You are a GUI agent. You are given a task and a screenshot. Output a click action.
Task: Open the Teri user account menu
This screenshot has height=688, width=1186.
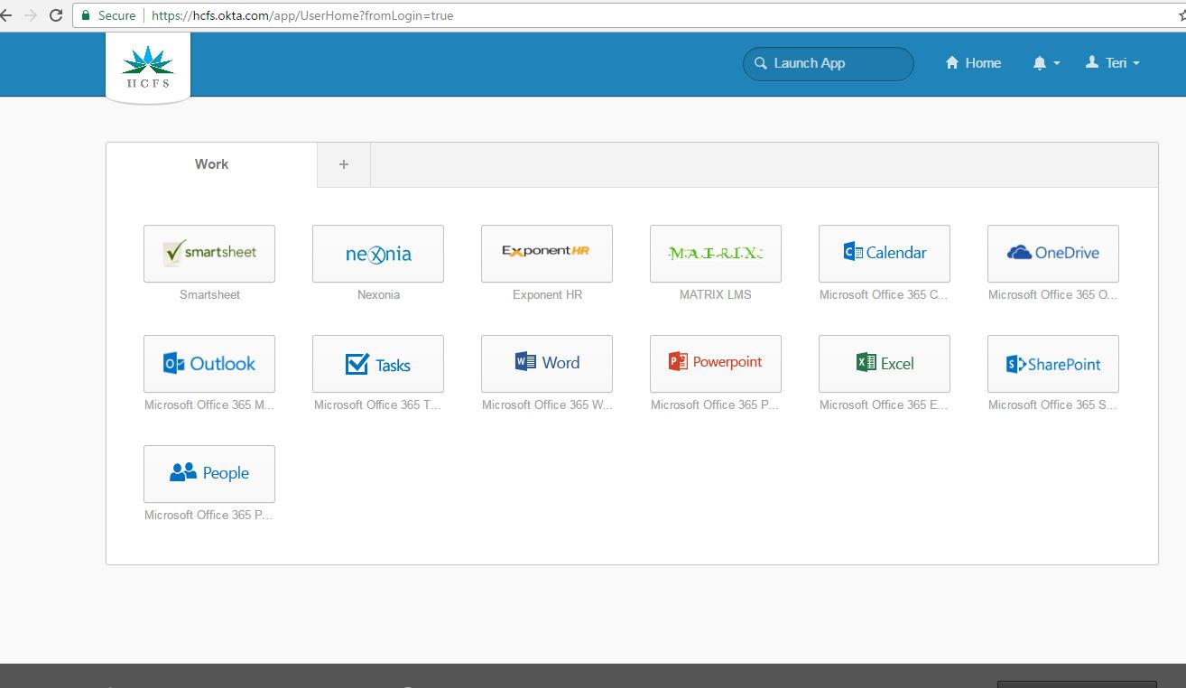(x=1113, y=63)
